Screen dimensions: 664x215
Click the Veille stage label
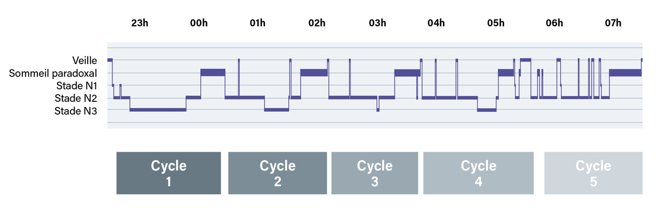point(85,60)
